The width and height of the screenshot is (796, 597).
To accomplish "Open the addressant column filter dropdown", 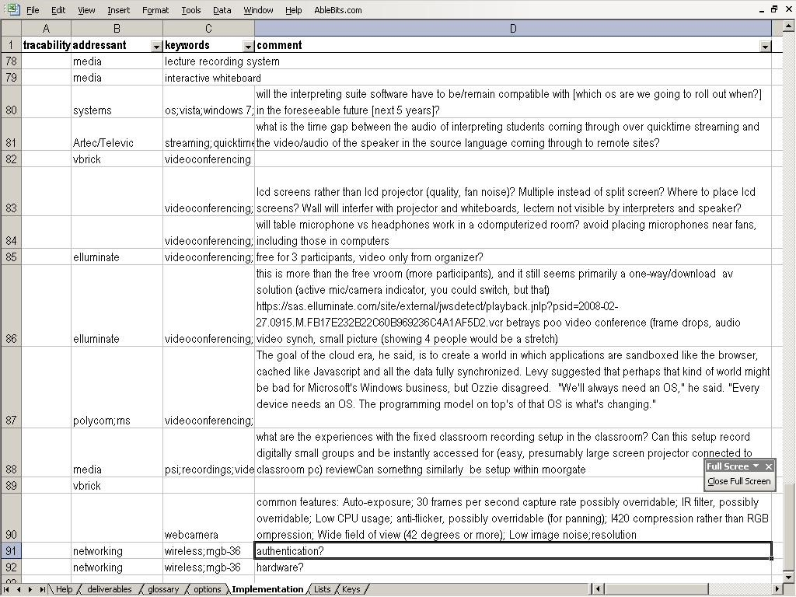I will pos(155,47).
